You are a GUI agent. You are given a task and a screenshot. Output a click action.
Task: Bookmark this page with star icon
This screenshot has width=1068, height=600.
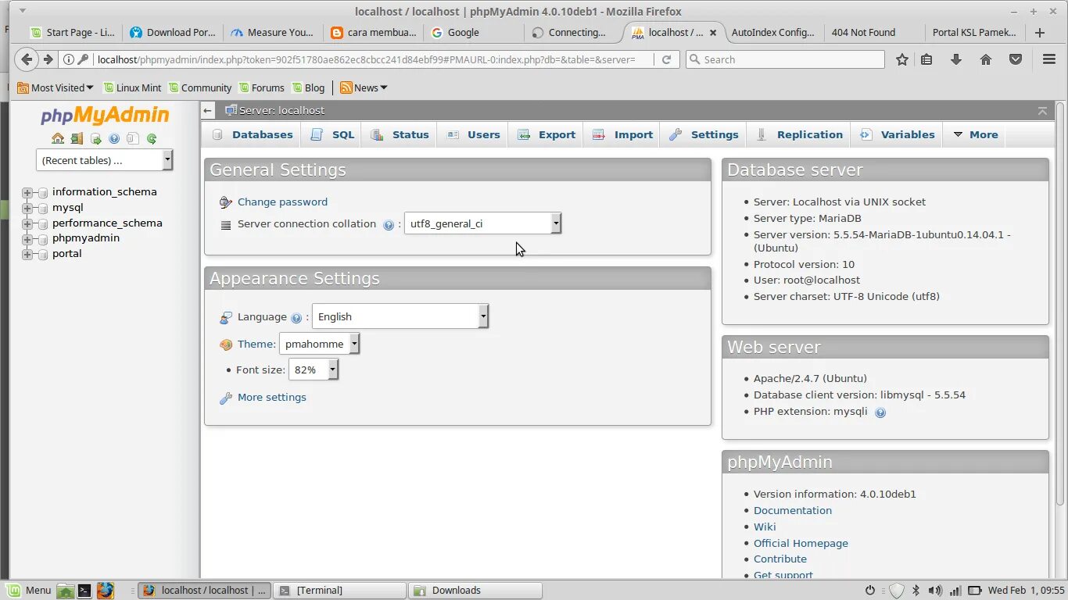pos(902,59)
